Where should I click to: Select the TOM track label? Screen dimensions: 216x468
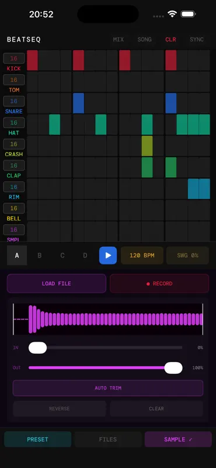pyautogui.click(x=13, y=90)
